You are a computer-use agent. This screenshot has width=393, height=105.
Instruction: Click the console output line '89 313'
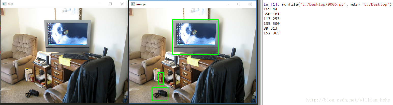(271, 28)
